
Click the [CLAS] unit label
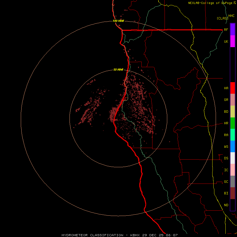pos(222,18)
